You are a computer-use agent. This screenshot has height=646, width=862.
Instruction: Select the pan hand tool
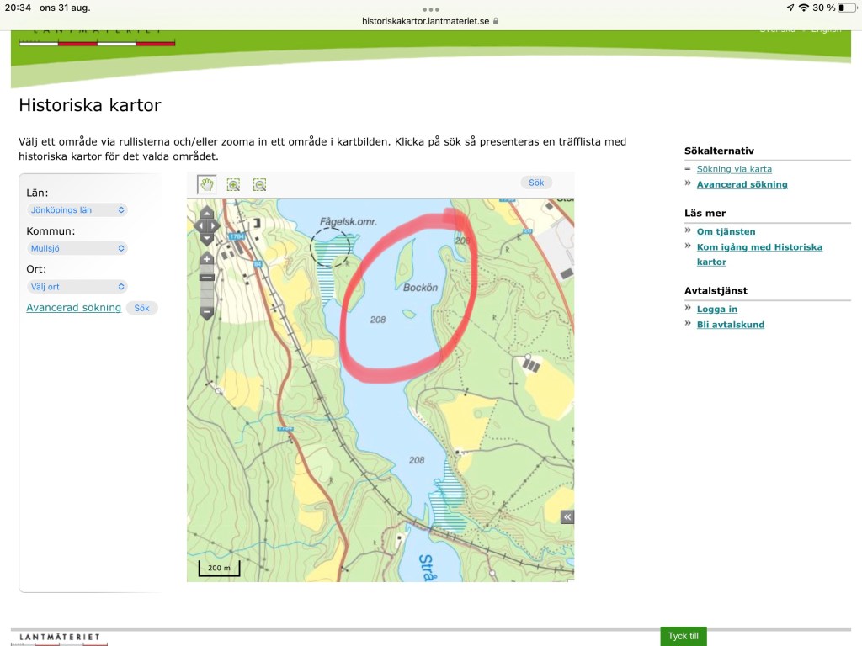tap(206, 184)
